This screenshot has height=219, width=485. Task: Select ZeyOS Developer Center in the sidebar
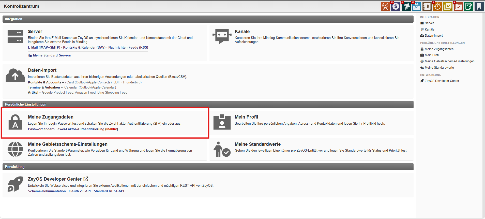[442, 81]
